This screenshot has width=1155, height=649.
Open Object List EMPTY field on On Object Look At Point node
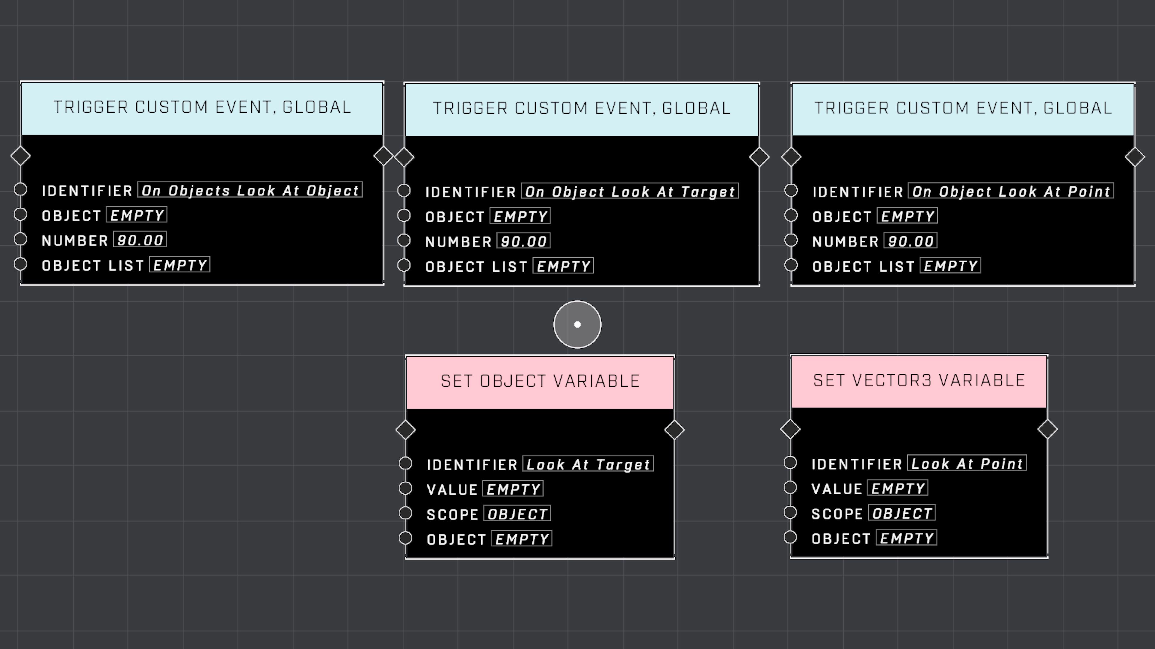[950, 266]
